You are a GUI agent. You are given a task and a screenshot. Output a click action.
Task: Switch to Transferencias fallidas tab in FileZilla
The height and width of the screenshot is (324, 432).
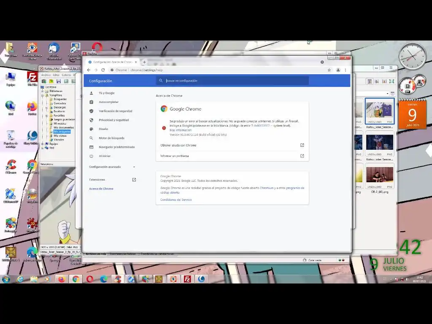123,254
